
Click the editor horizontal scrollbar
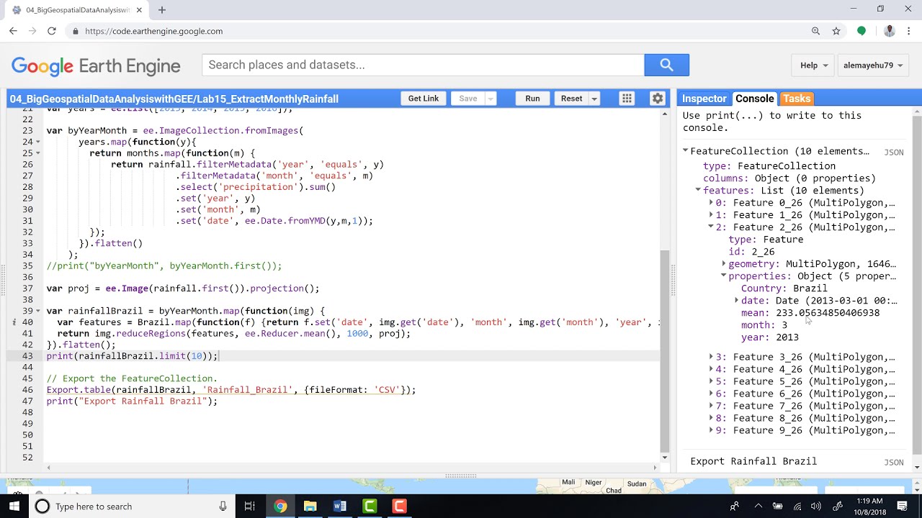click(x=353, y=467)
